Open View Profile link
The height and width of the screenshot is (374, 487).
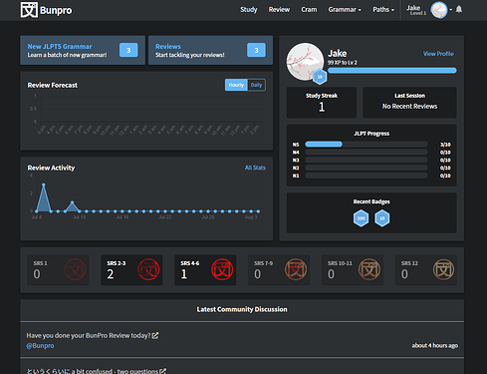click(x=438, y=54)
